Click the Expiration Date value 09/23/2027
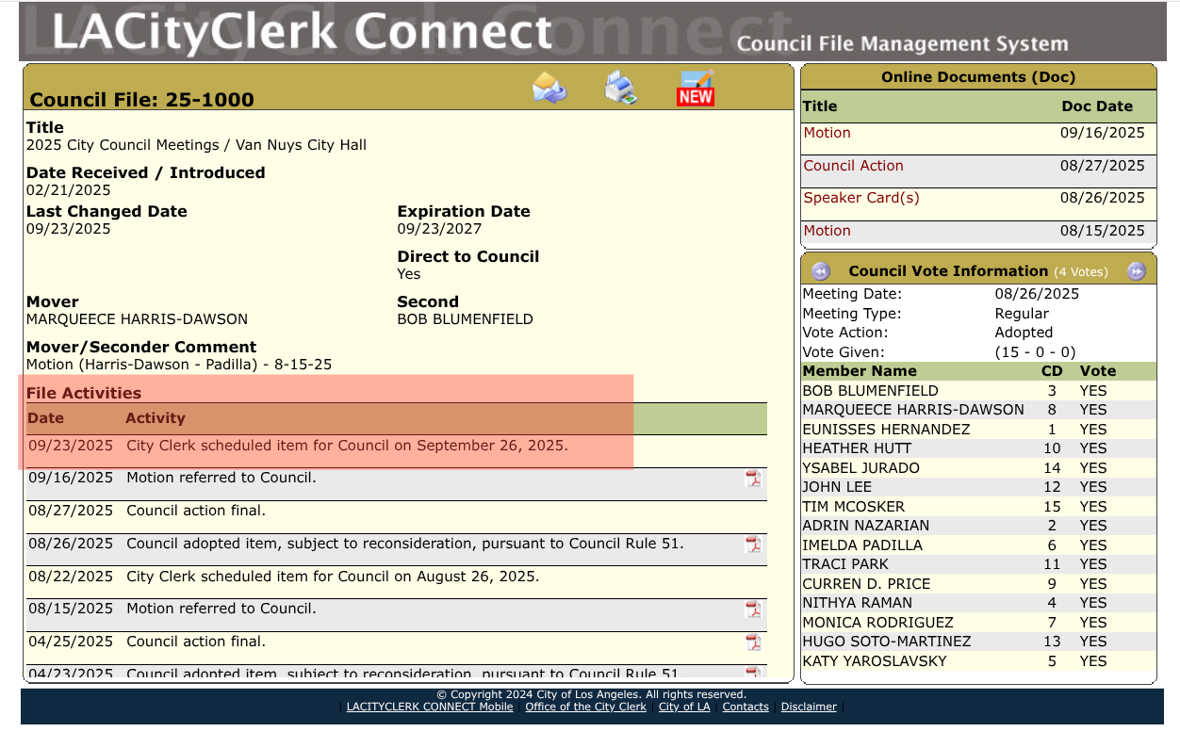This screenshot has height=732, width=1180. (x=439, y=229)
